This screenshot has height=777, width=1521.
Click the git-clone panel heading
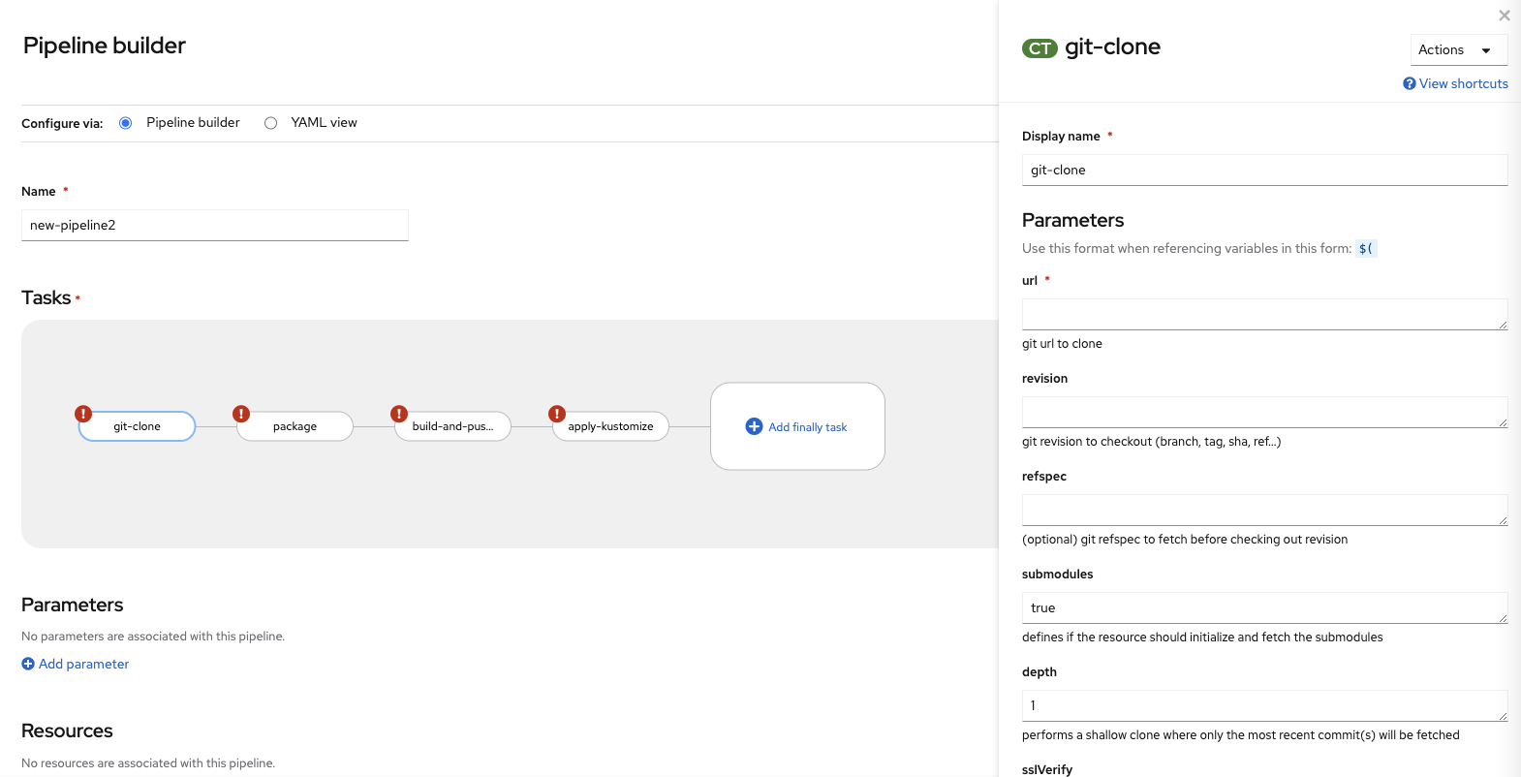[1112, 47]
